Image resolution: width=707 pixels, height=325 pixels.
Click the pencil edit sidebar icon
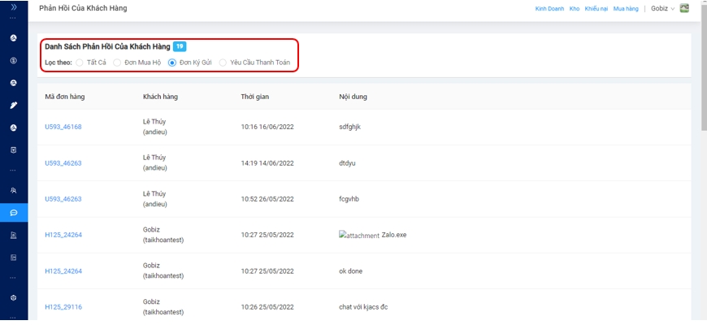click(13, 105)
